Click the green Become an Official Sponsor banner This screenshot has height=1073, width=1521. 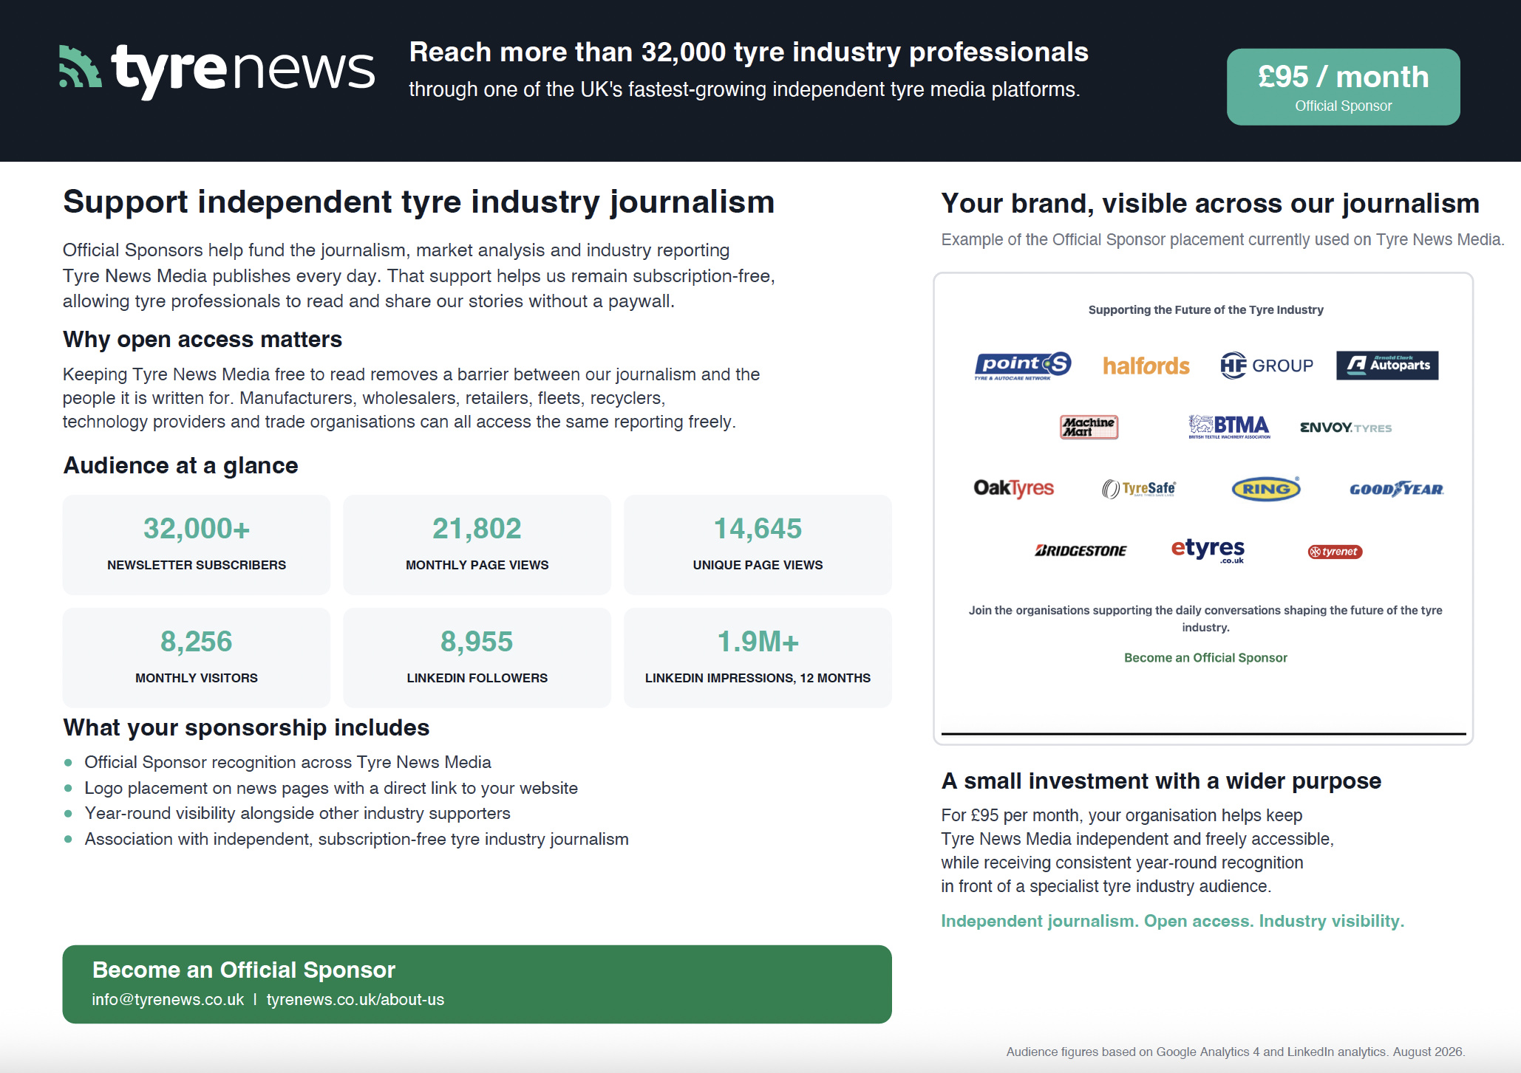point(477,984)
